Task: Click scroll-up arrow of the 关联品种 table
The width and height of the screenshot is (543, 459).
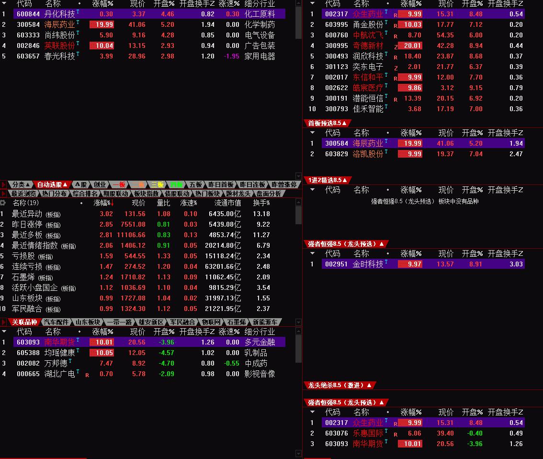Action: pyautogui.click(x=298, y=331)
